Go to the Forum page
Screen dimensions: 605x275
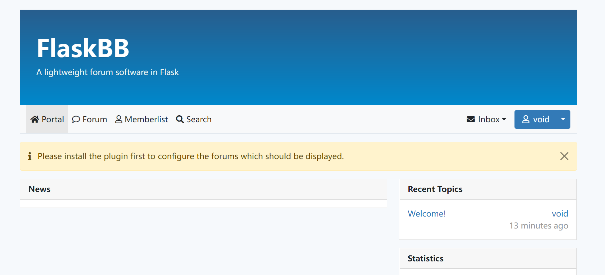click(x=90, y=119)
